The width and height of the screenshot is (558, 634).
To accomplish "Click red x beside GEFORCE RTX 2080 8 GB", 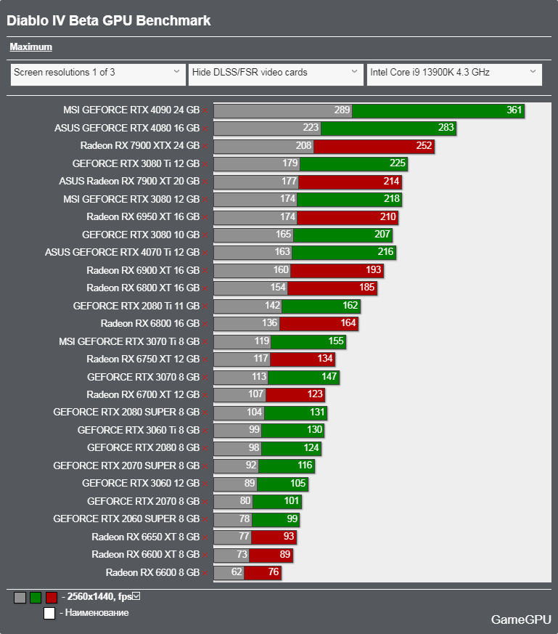I will 205,448.
